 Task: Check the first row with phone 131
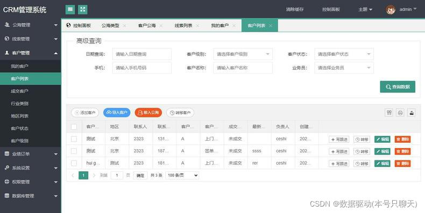[x=74, y=139]
